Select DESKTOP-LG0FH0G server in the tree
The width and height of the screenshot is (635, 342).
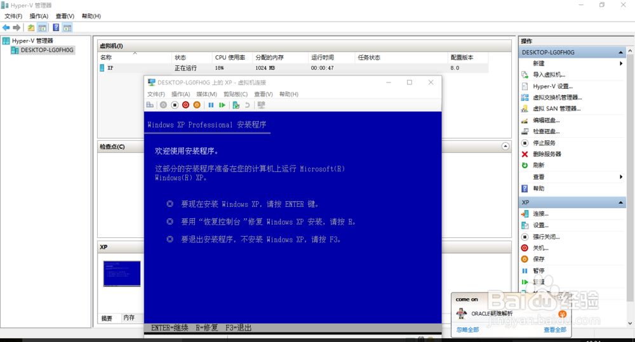pyautogui.click(x=47, y=49)
